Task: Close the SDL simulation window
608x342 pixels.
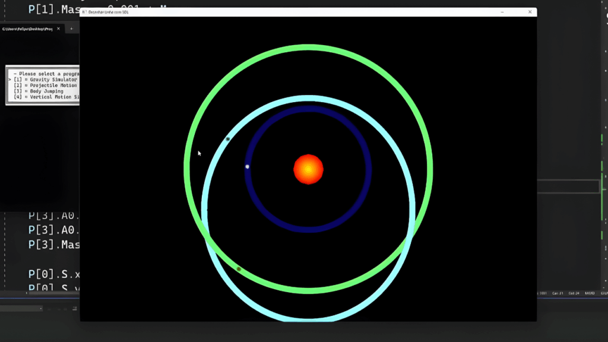Action: pos(530,12)
